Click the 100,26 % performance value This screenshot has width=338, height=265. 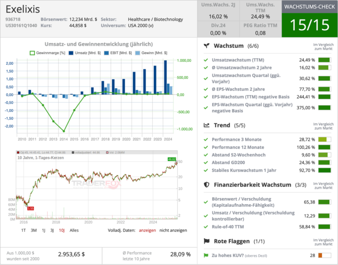(x=306, y=147)
